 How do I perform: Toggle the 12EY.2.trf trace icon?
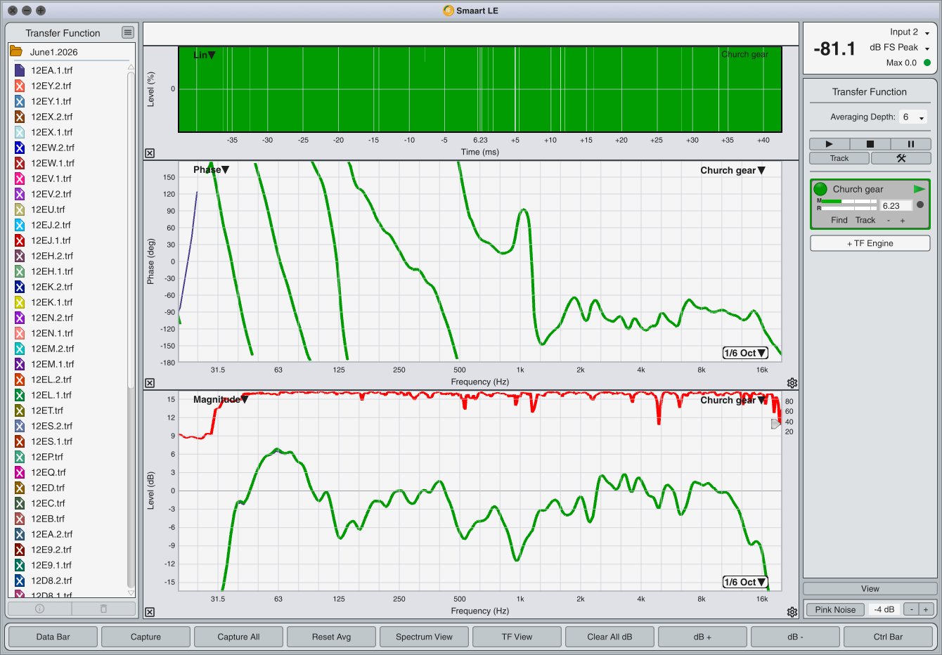[20, 86]
